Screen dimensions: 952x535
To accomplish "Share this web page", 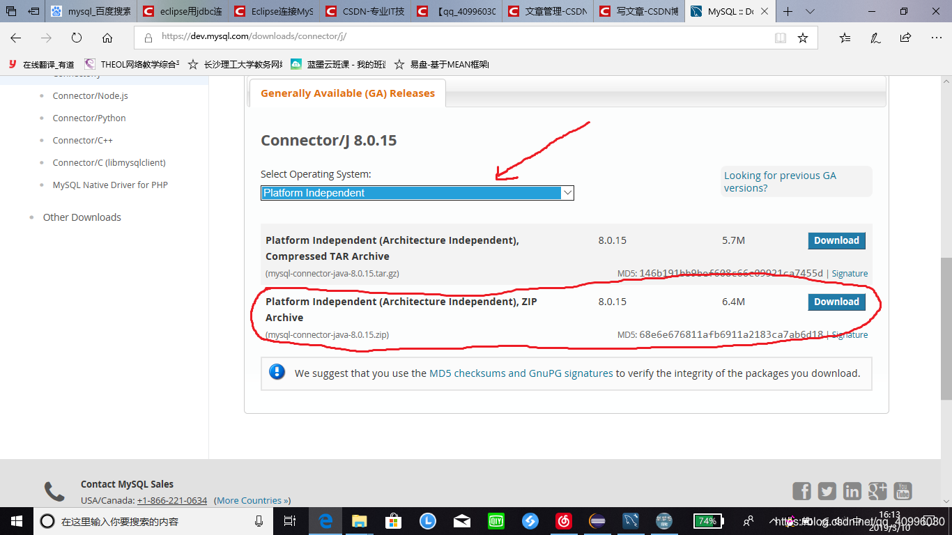I will (x=905, y=38).
